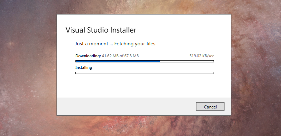The image size is (281, 136).
Task: Click the Visual Studio Installer title
Action: tap(101, 30)
